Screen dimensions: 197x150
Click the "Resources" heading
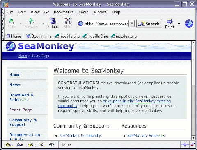[x=134, y=126]
